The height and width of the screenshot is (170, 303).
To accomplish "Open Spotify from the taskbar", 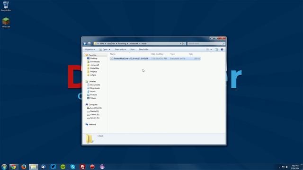I will [x=63, y=167].
